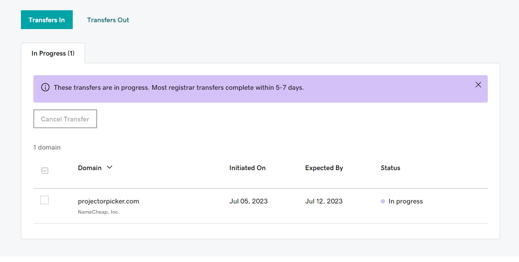Screen dimensions: 519x262
Task: Sort by the Initiated On column
Action: click(247, 168)
